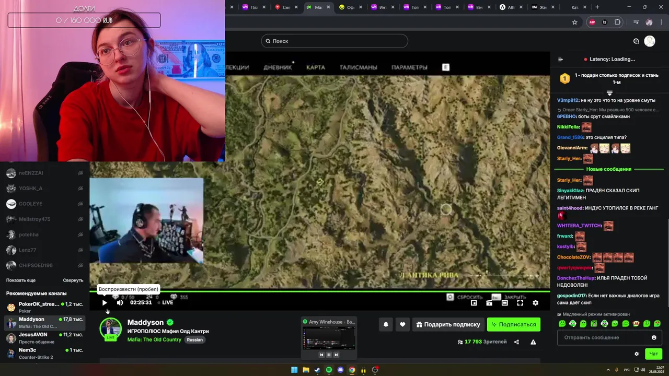Enter fullscreen mode in player
The image size is (669, 376).
520,302
